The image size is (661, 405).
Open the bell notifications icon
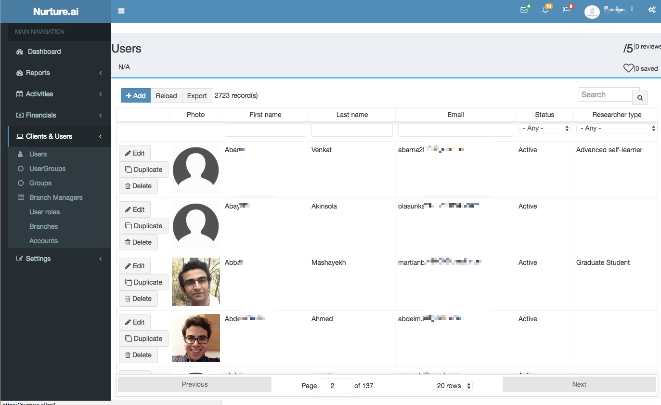click(x=545, y=10)
